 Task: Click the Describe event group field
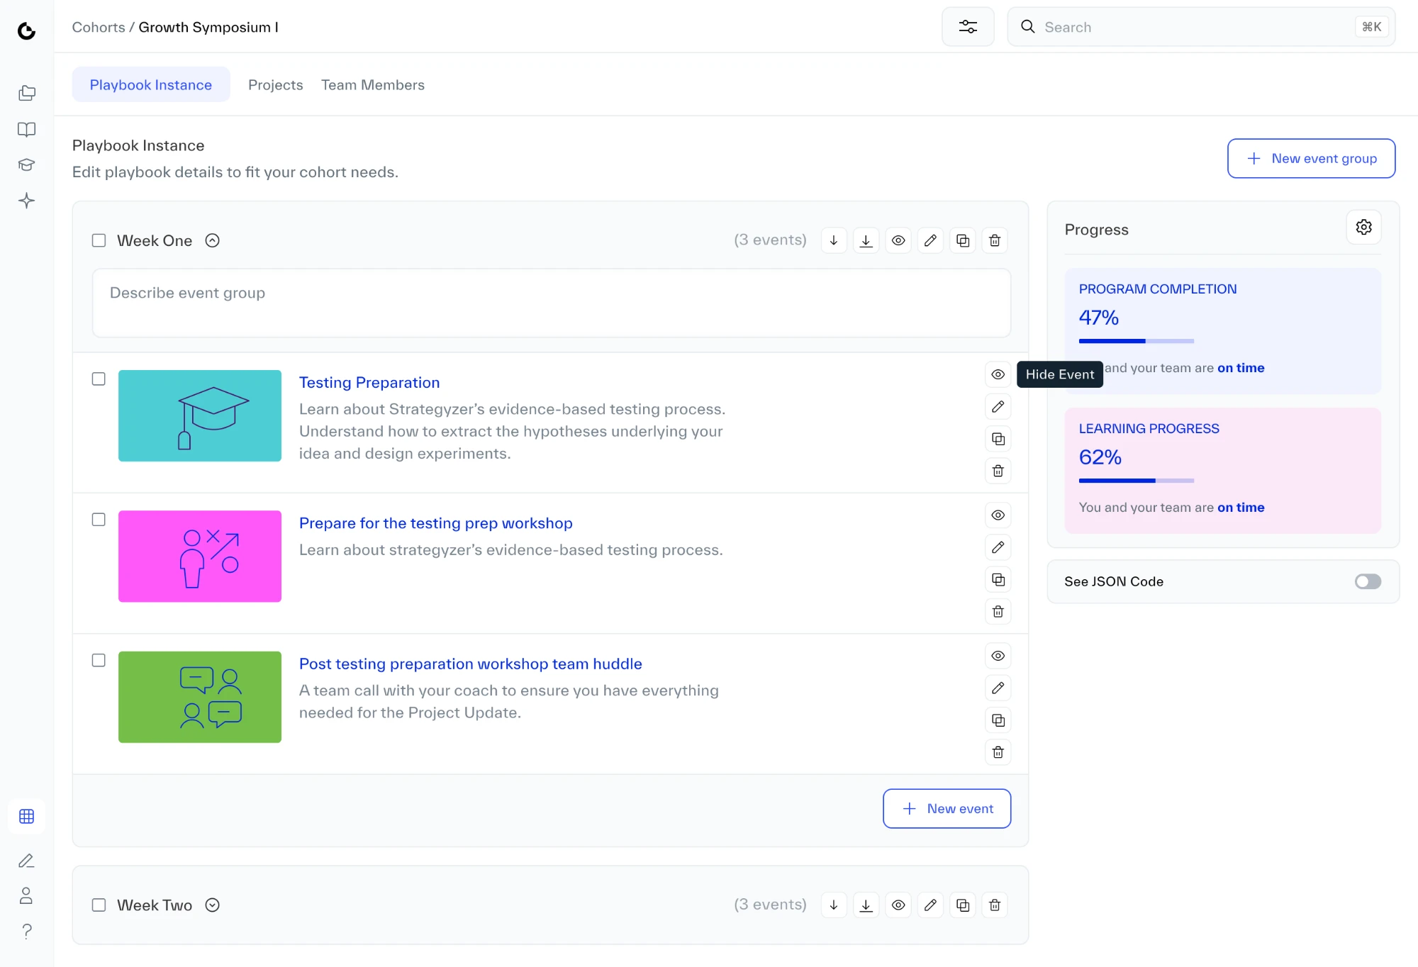(x=551, y=303)
